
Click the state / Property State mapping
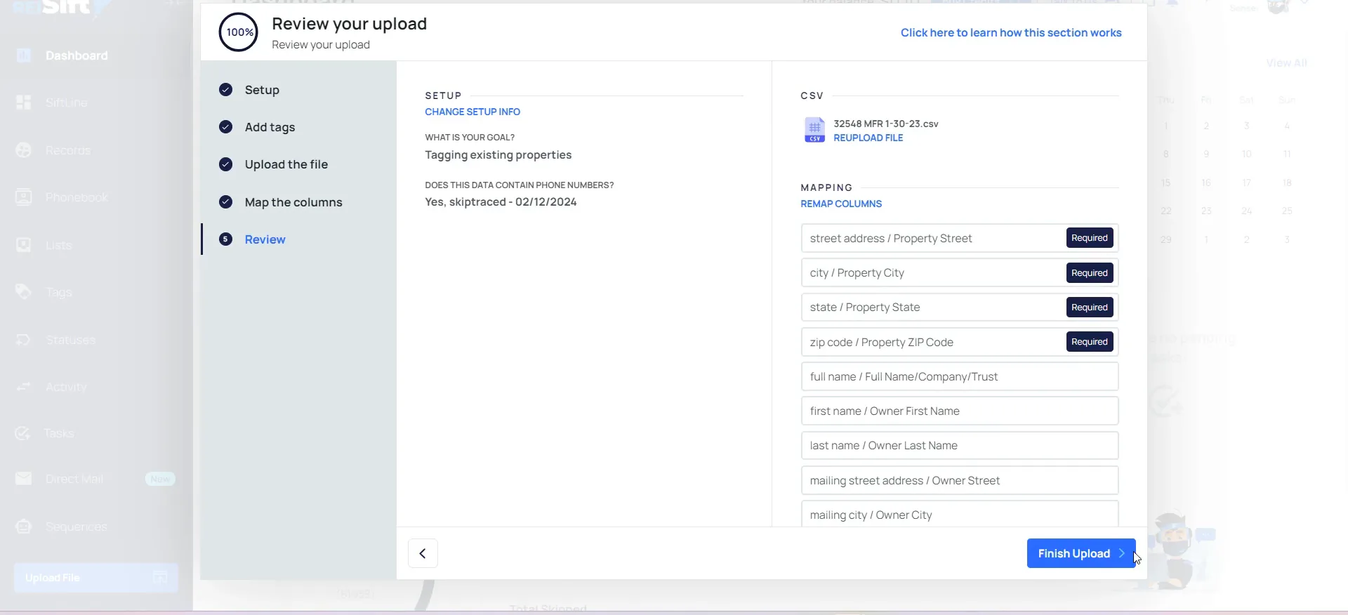pos(960,307)
